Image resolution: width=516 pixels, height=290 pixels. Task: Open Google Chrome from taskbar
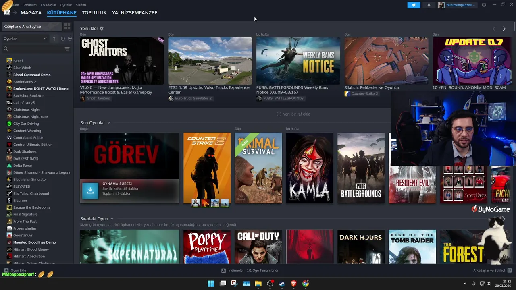point(306,284)
